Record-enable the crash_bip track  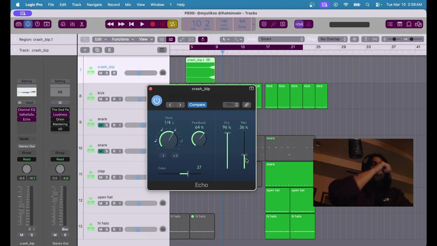[x=114, y=73]
